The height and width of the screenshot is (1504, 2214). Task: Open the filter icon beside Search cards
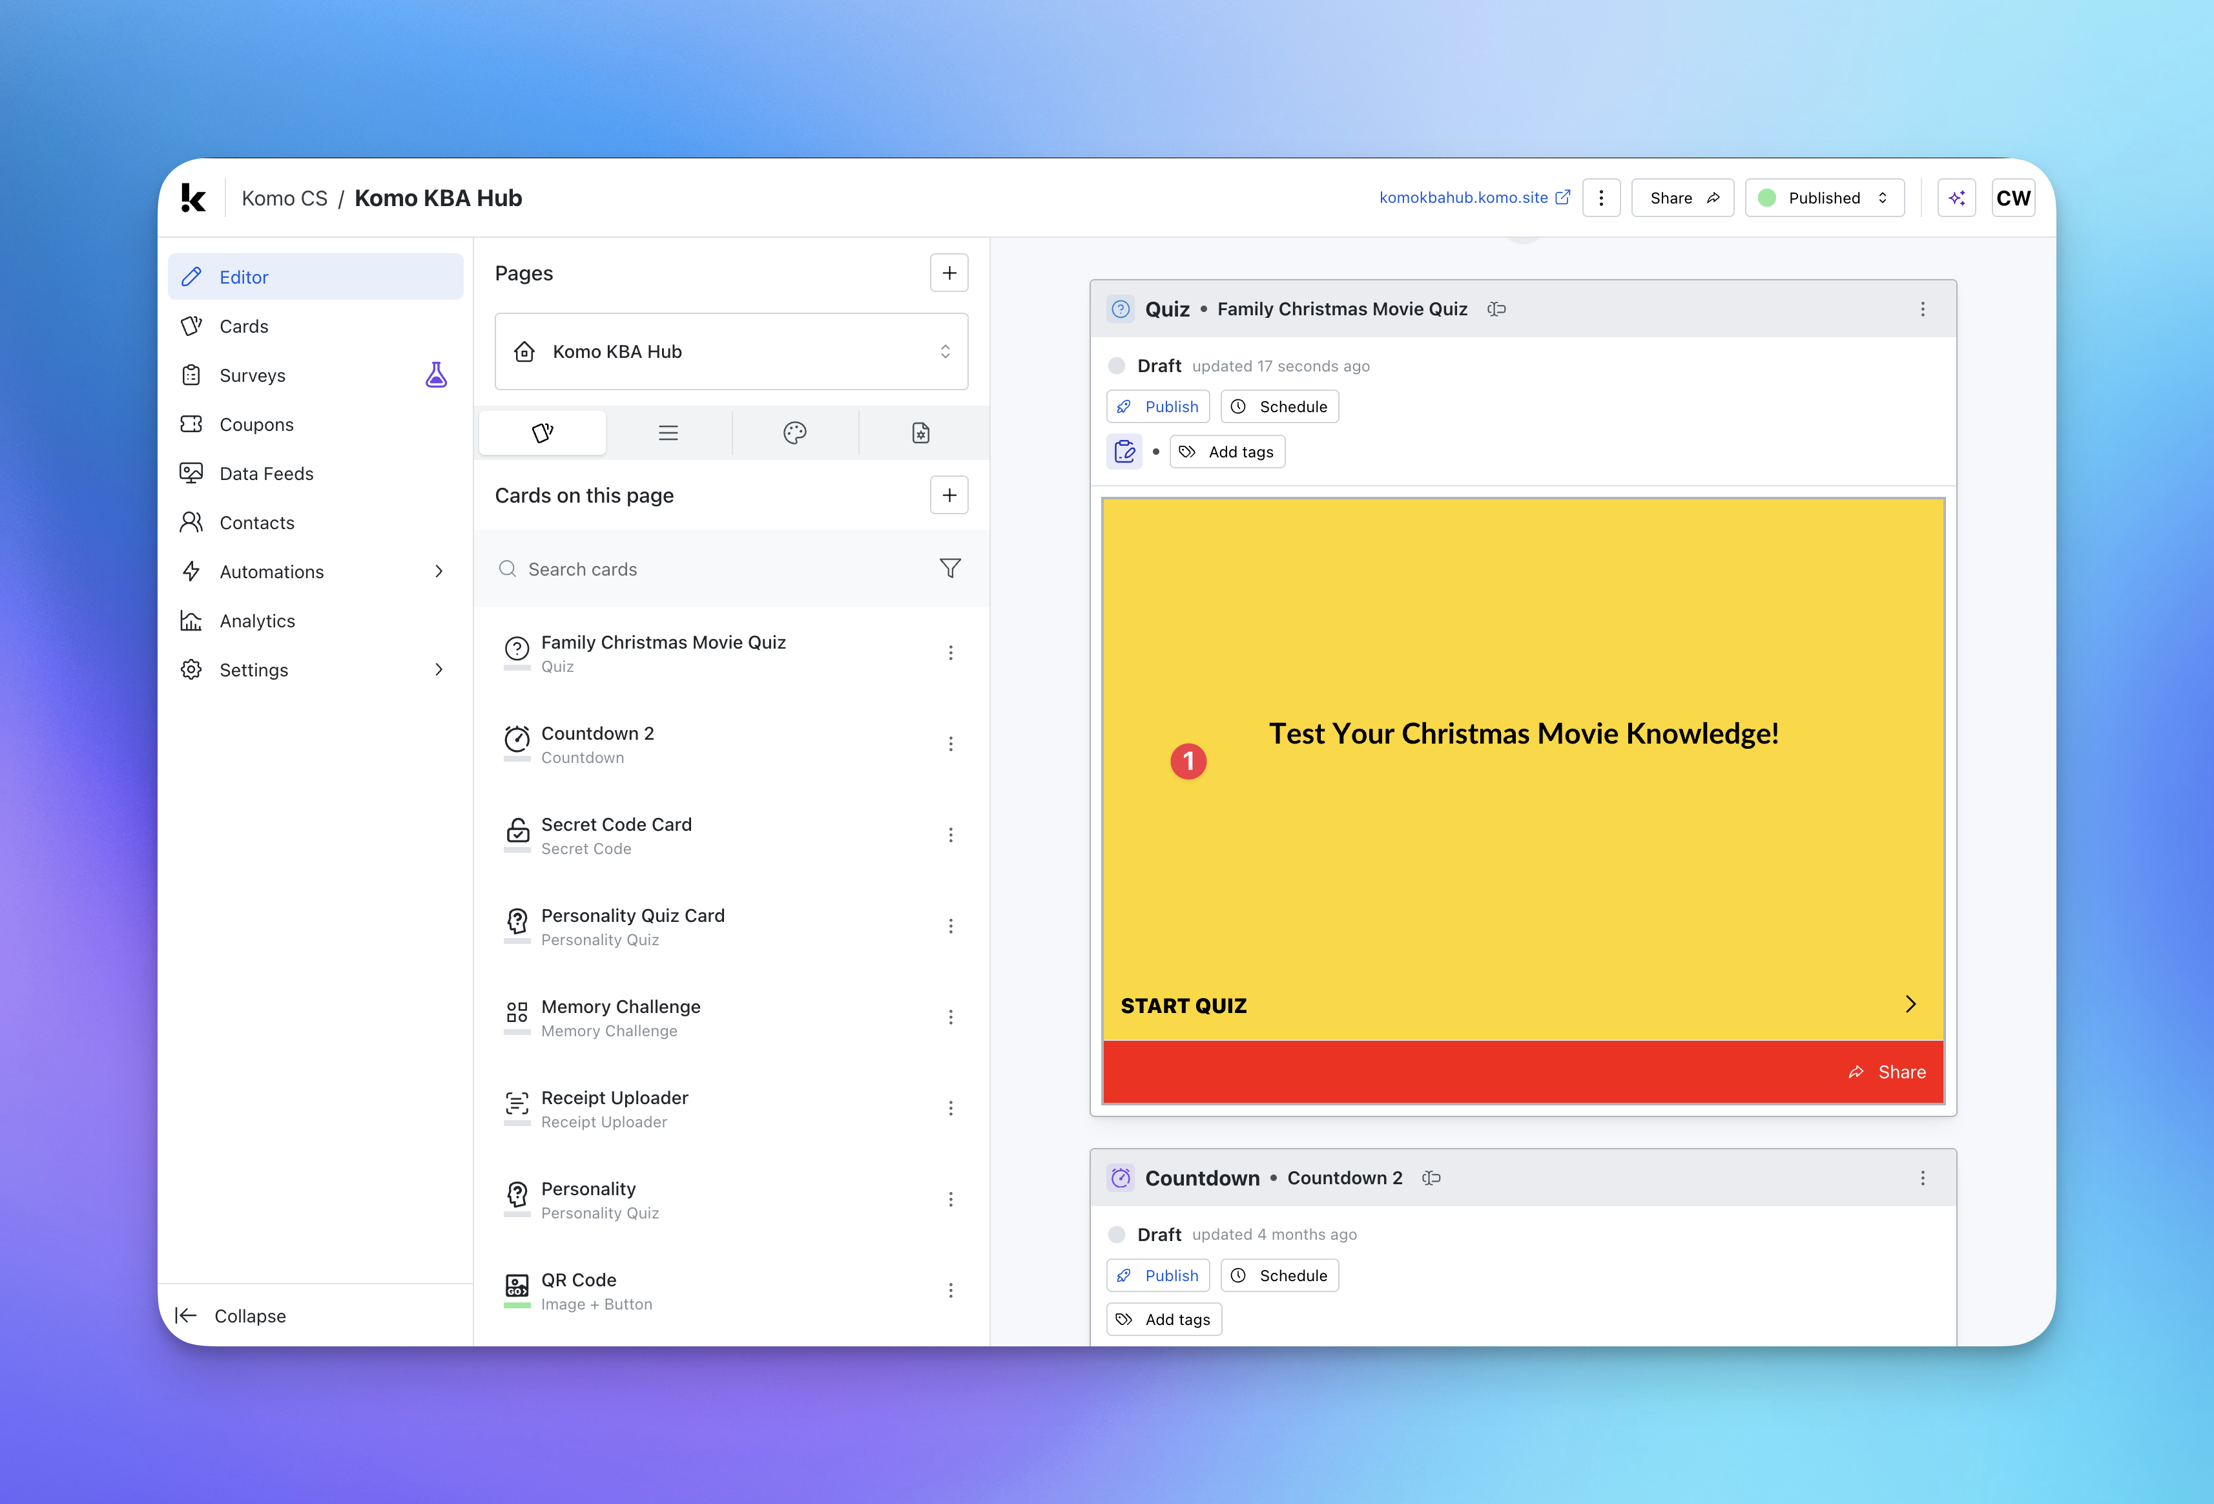point(949,569)
